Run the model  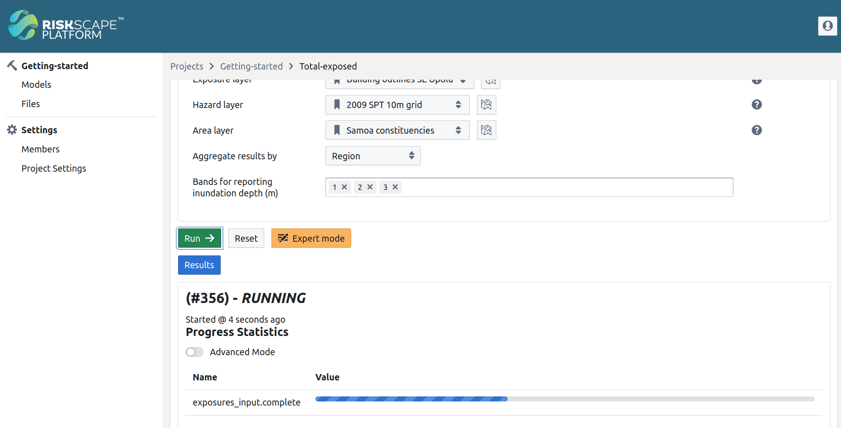coord(200,238)
